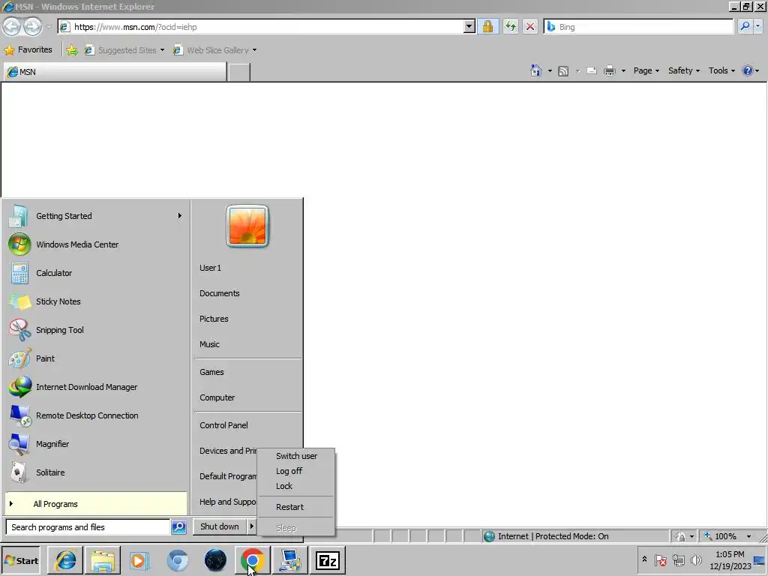The image size is (768, 576).
Task: Click the URL address bar field
Action: [261, 26]
